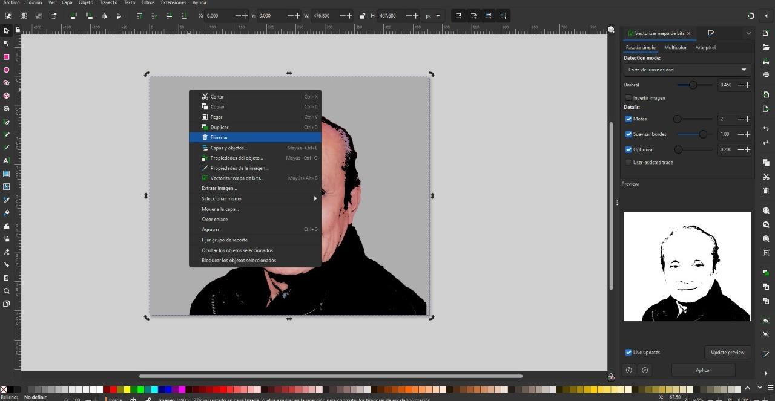Decrease the Optimizar value with minus
Screen dimensions: 775x401
point(739,149)
